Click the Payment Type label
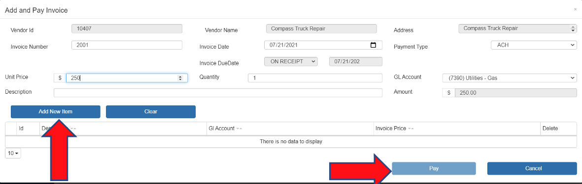Viewport: 582px width, 184px height. coord(411,47)
